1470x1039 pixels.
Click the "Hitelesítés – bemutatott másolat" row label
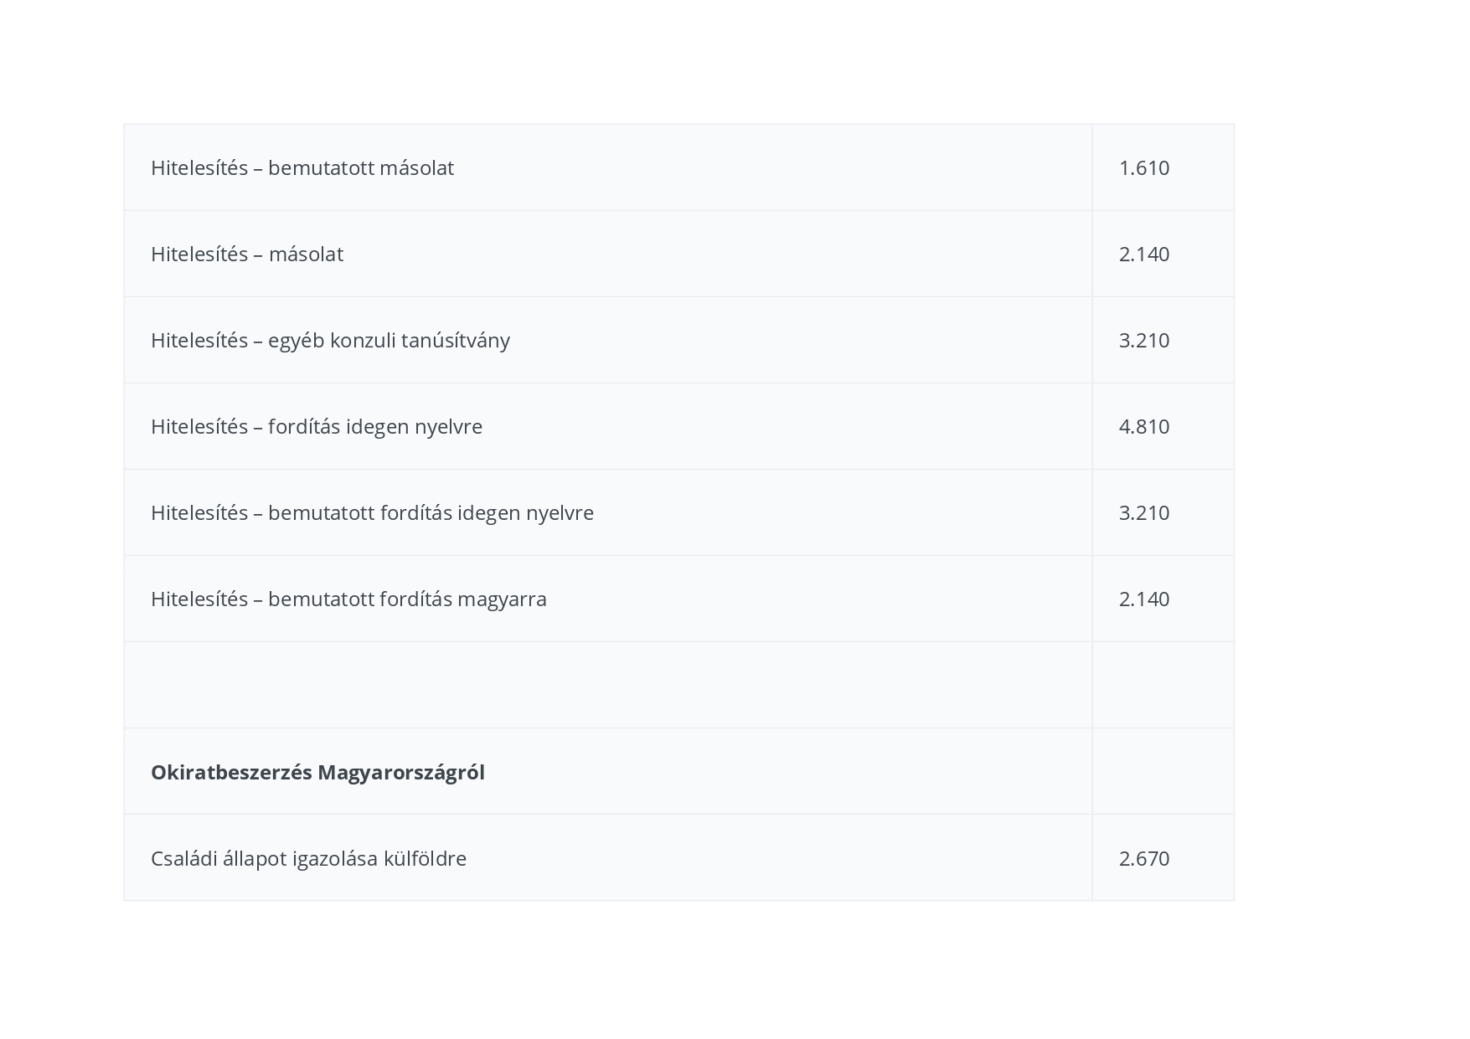pos(302,167)
